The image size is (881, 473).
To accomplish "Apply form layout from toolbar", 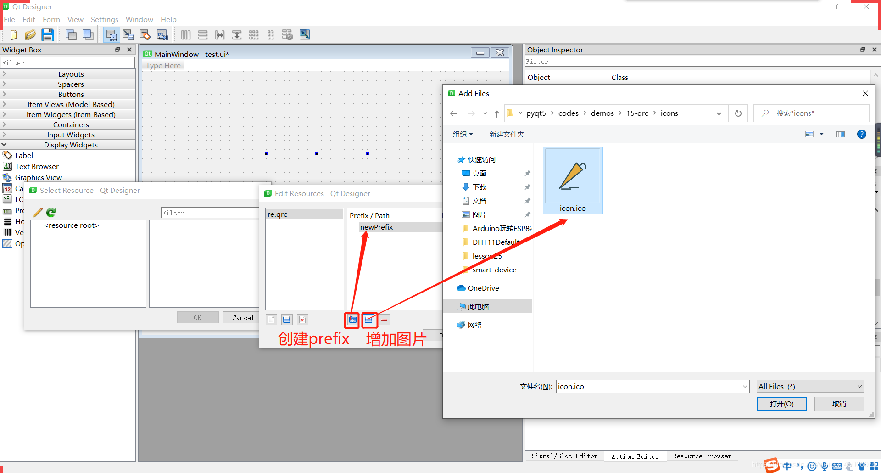I will (271, 35).
